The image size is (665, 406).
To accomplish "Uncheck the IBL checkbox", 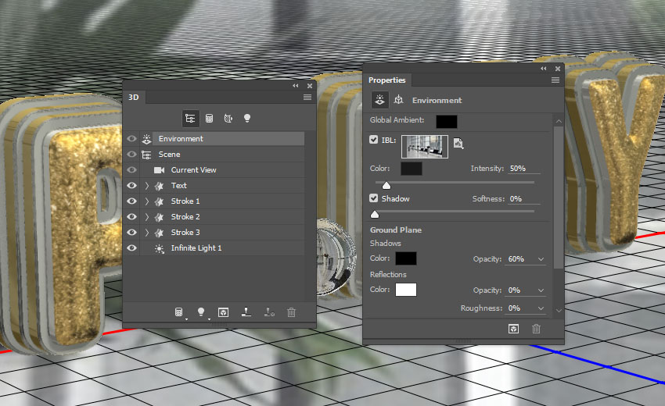I will (374, 141).
